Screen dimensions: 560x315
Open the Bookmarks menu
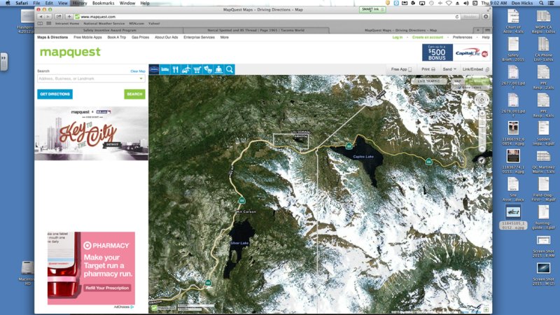(103, 3)
